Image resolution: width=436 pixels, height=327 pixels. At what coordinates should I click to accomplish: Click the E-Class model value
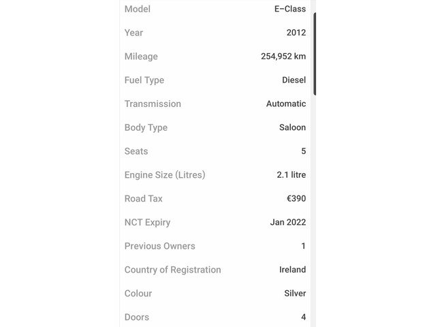(290, 9)
